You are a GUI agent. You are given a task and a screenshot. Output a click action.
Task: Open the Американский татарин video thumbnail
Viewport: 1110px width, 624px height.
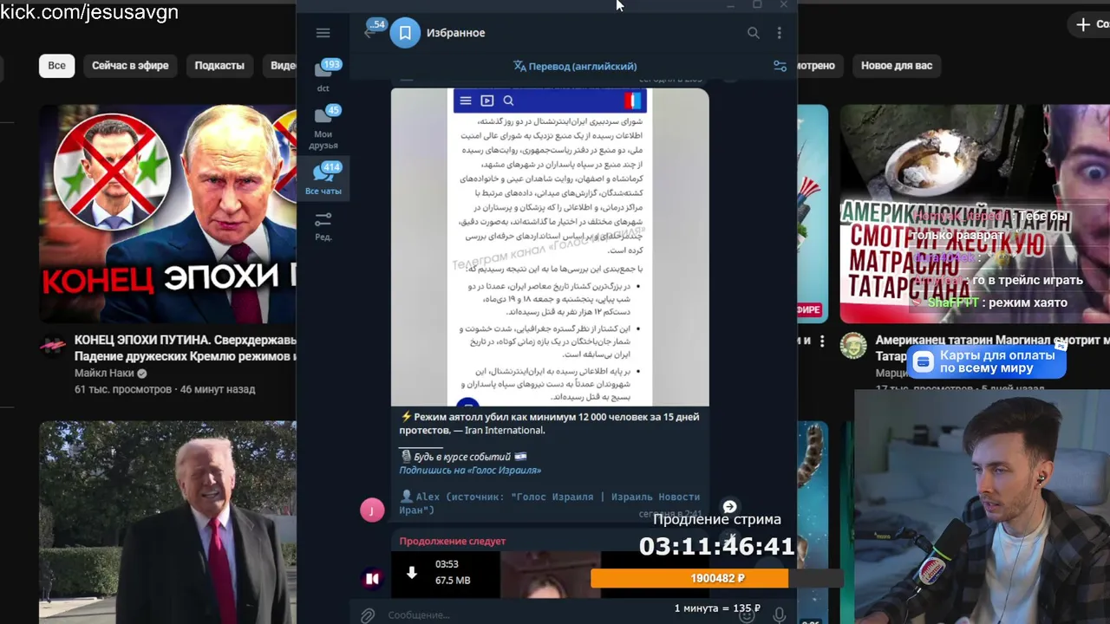[975, 214]
